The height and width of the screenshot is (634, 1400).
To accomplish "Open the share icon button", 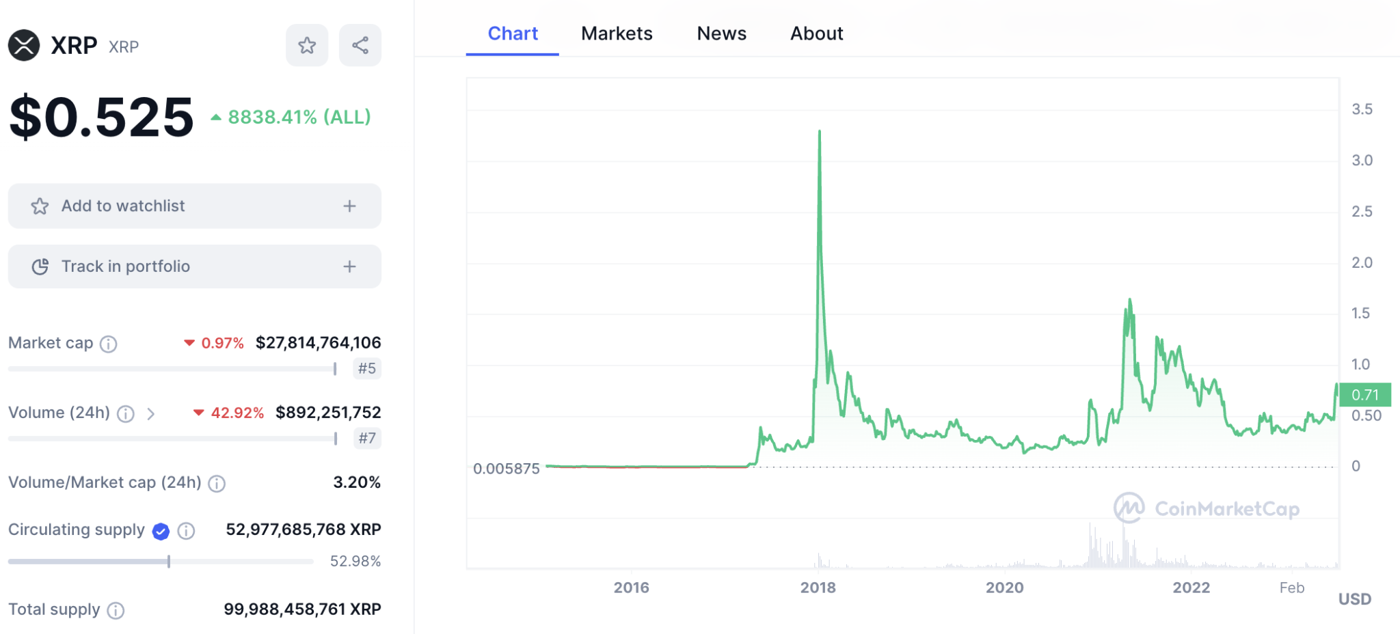I will (360, 46).
